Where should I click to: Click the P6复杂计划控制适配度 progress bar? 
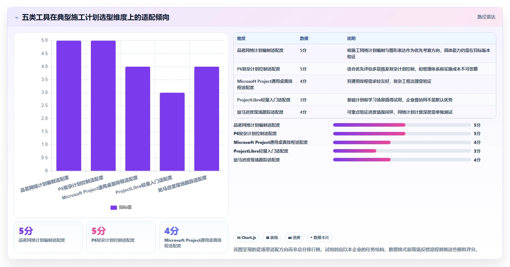402,134
